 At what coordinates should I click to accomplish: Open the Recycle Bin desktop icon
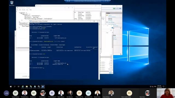click(x=12, y=3)
